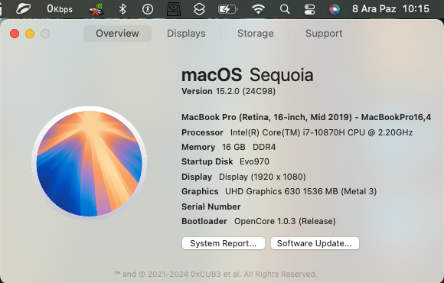Click the macOS Sequoia logo image
This screenshot has height=283, width=444.
tap(90, 163)
